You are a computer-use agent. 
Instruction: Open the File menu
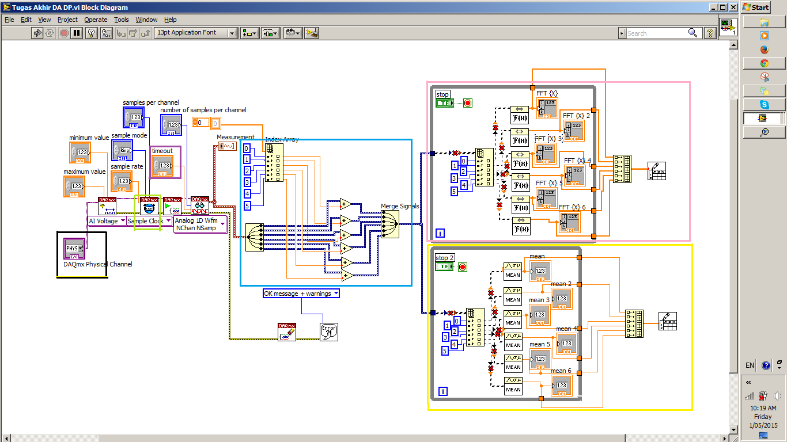point(9,20)
